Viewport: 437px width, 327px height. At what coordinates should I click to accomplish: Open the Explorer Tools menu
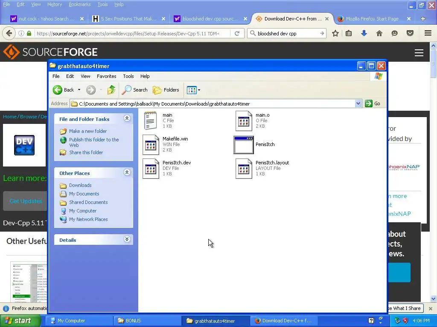(x=128, y=76)
